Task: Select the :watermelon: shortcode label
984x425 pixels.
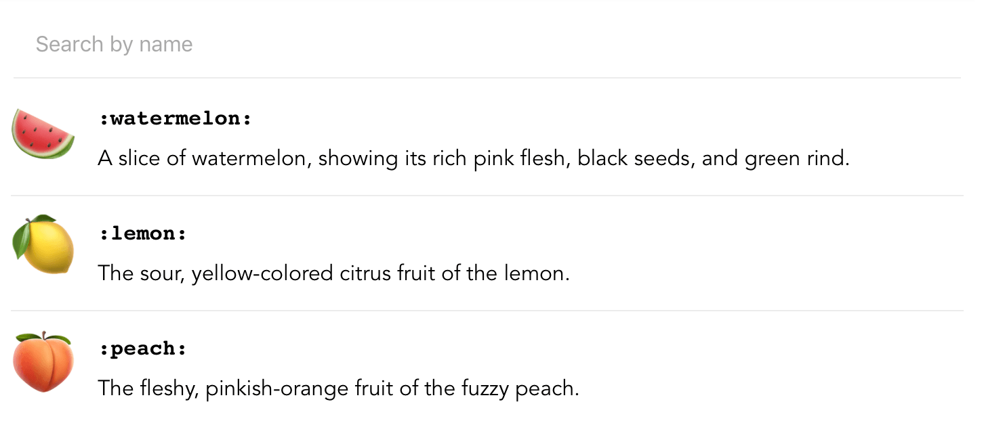Action: pos(175,119)
